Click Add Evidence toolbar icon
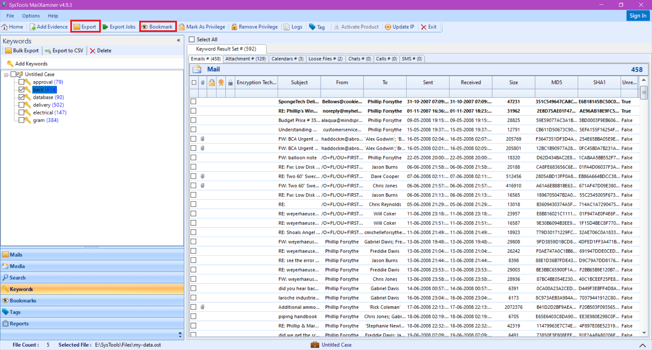The width and height of the screenshot is (652, 350). pos(33,27)
